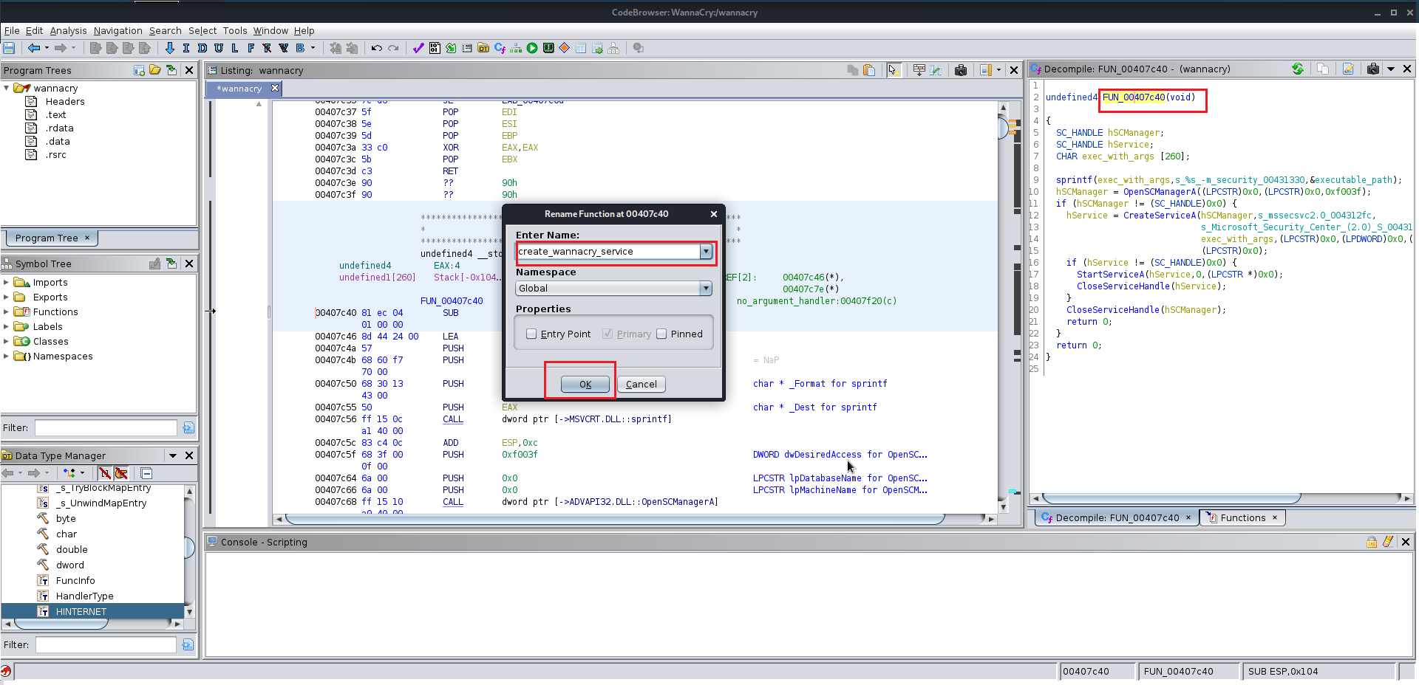Click the Primary checkbox
The height and width of the screenshot is (685, 1419).
click(608, 334)
